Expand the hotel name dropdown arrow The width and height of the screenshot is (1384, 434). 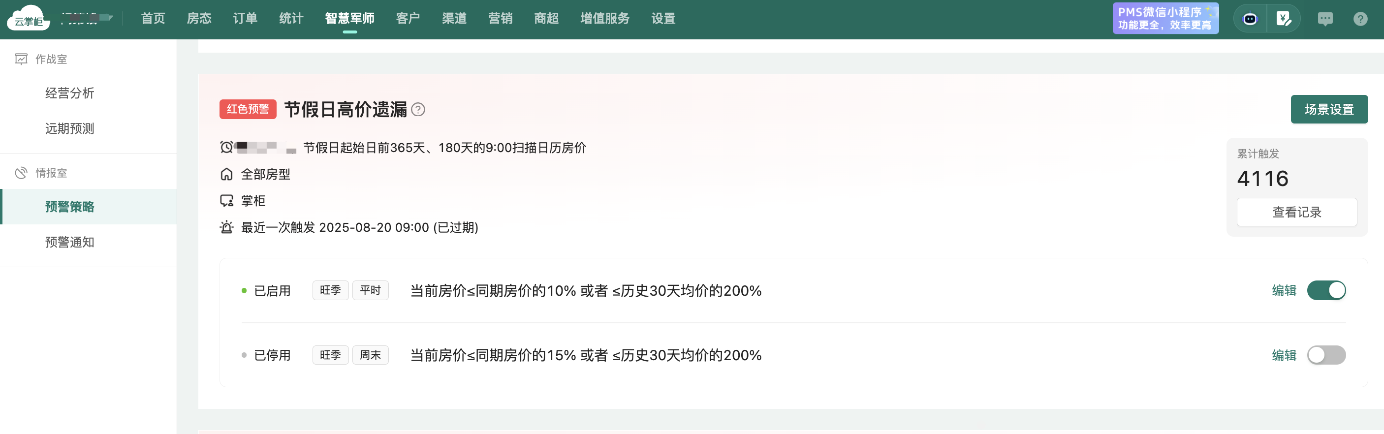tap(110, 18)
